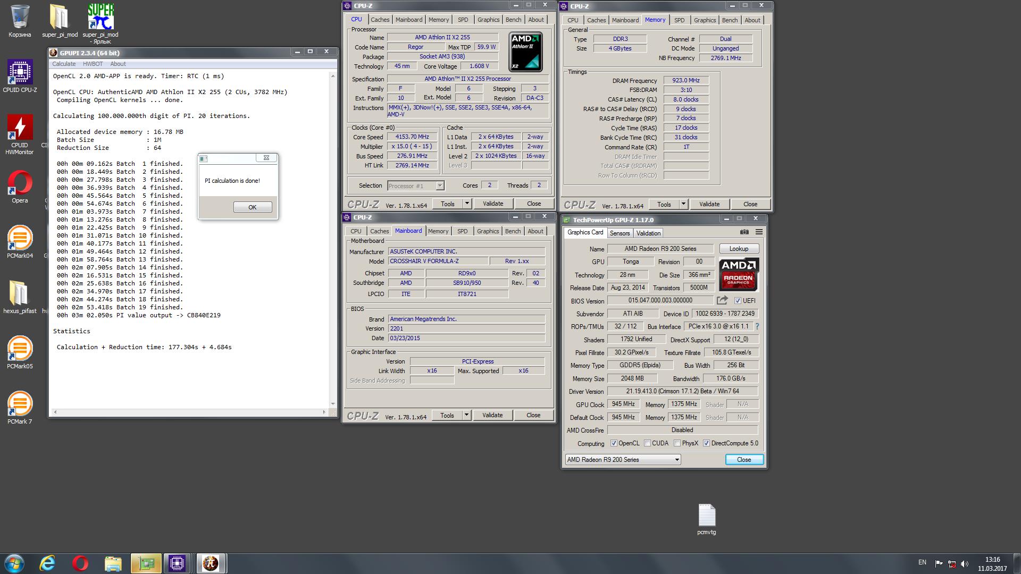Open the GPU-Z hamburger menu icon
The height and width of the screenshot is (574, 1021).
coord(759,232)
